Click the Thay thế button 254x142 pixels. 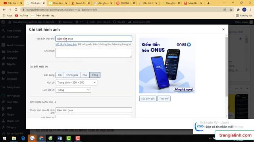(x=164, y=99)
